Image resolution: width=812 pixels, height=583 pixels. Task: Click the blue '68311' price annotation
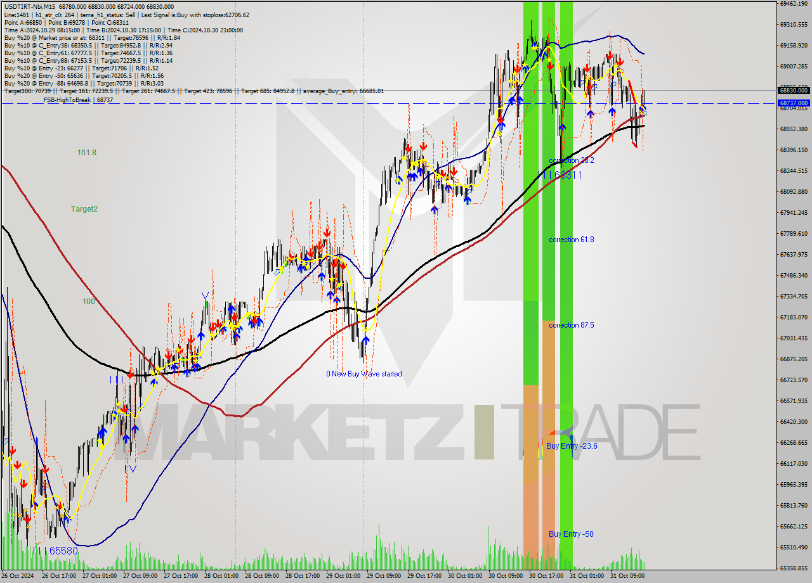coord(568,175)
